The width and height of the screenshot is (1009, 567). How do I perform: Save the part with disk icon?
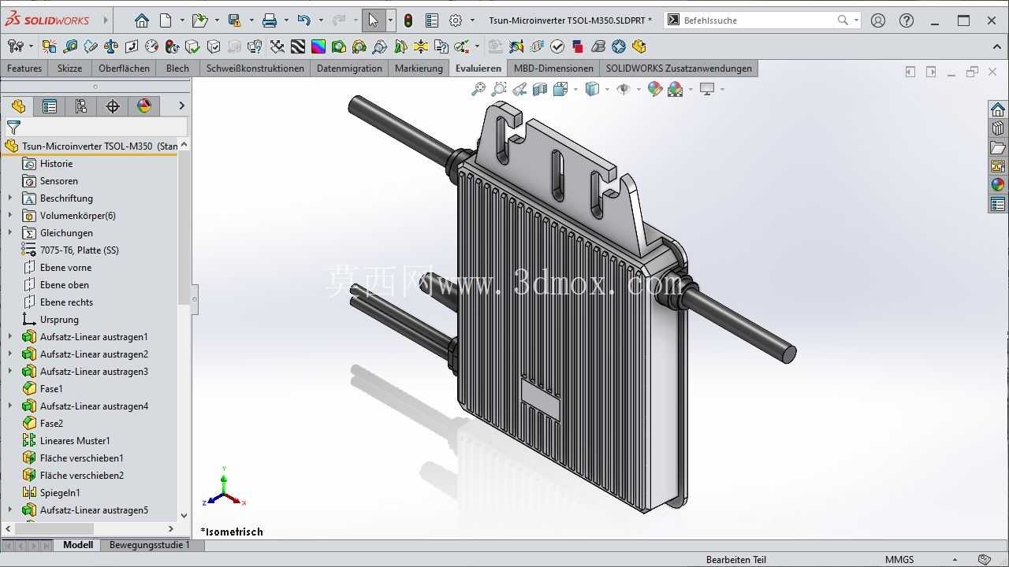coord(234,20)
